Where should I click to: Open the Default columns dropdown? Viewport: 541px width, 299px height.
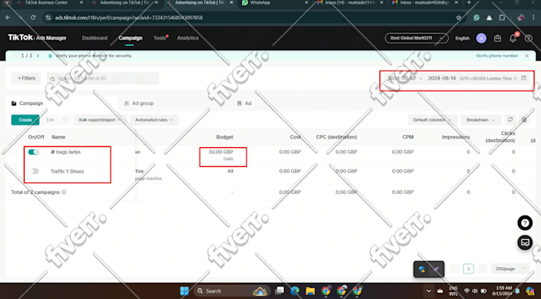click(433, 119)
